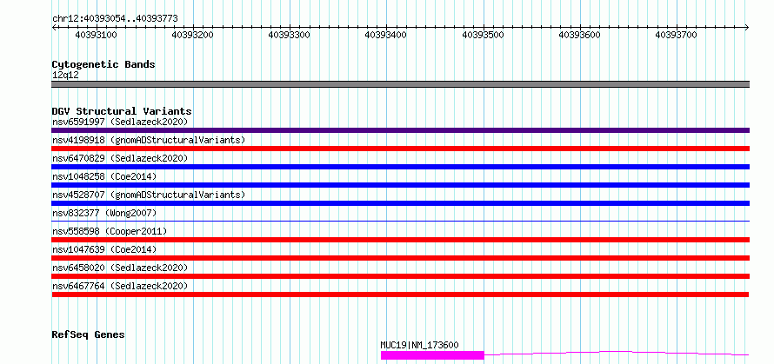Screen dimensions: 774x364
Task: Click ruler position 40393700
Action: [x=676, y=35]
